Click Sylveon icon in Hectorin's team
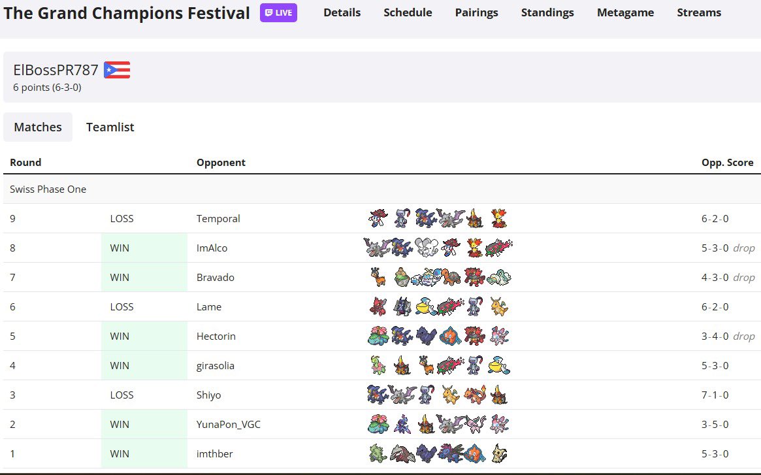This screenshot has height=475, width=761. (x=499, y=336)
